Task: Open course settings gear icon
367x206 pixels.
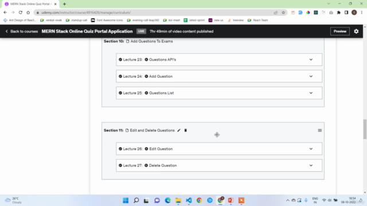Action: [356, 31]
